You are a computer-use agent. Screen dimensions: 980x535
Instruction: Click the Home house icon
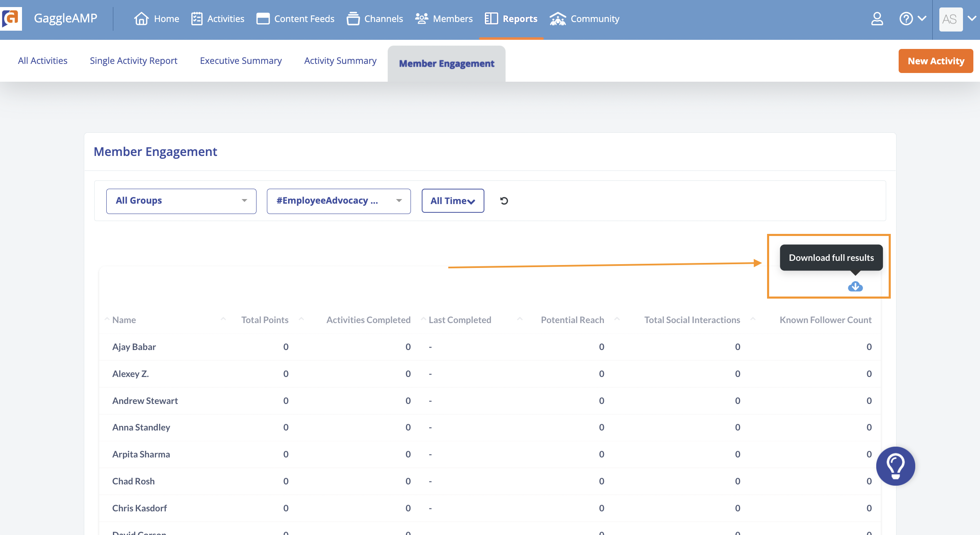pyautogui.click(x=141, y=19)
